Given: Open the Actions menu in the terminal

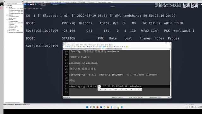Looking at the screenshot, I should [29, 9].
